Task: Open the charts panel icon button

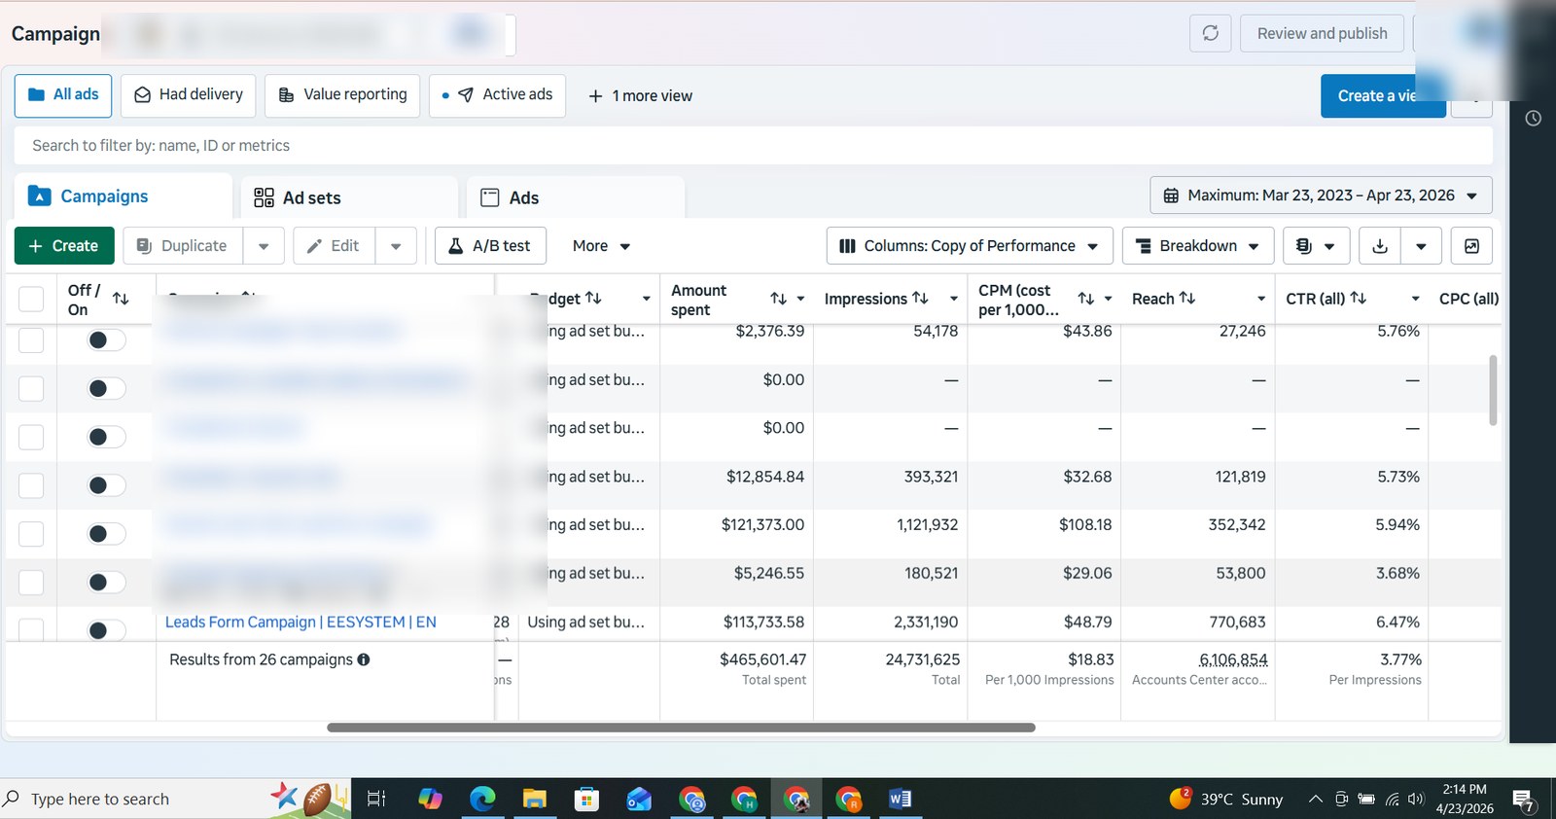Action: click(1471, 246)
